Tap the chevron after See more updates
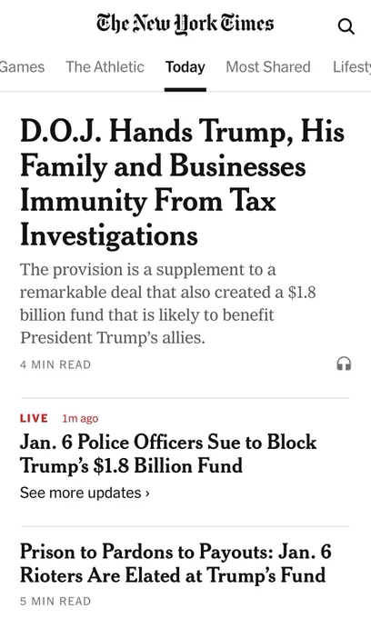The height and width of the screenshot is (618, 371). (x=147, y=493)
